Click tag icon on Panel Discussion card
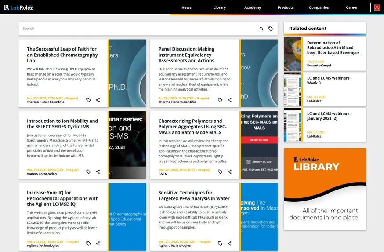Image resolution: width=384 pixels, height=252 pixels. (220, 100)
